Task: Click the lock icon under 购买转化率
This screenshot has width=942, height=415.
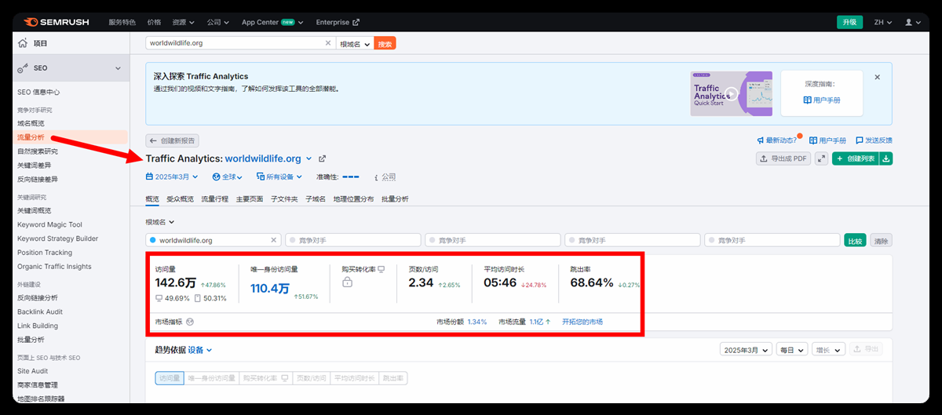Action: click(347, 282)
